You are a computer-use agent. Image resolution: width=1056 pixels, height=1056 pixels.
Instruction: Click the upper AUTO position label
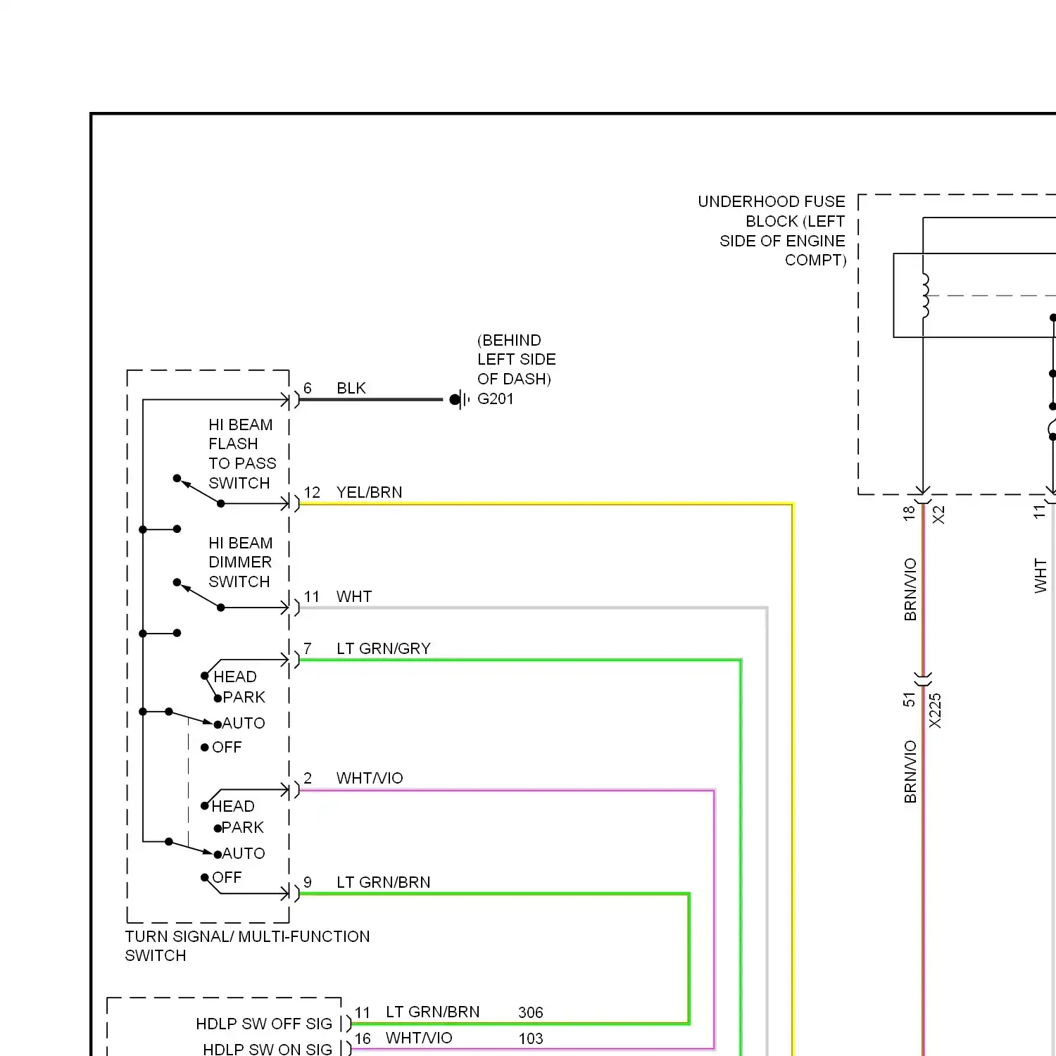[x=244, y=724]
